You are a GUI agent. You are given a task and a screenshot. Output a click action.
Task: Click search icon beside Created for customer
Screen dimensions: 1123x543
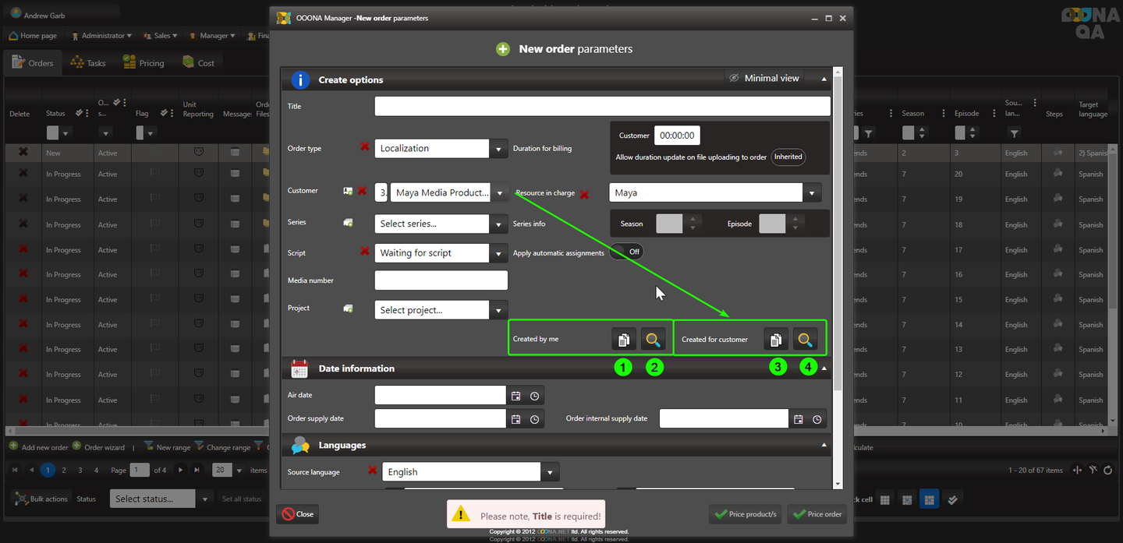click(805, 340)
